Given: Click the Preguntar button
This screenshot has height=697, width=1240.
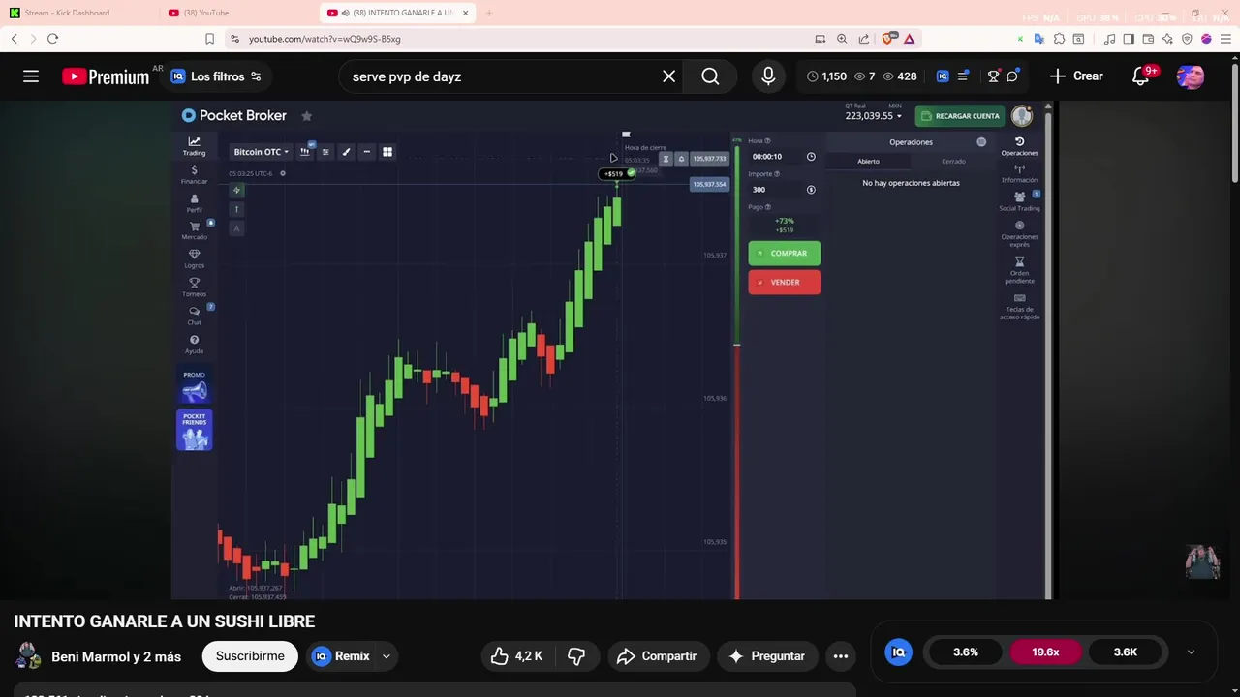Looking at the screenshot, I should [x=767, y=656].
